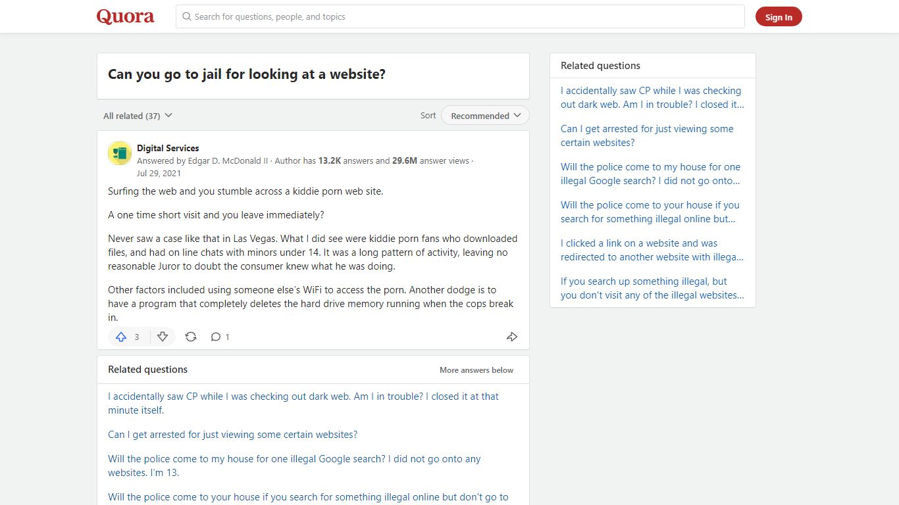Open lower link 'Can I get arrested for just viewing'
This screenshot has height=505, width=899.
pos(233,435)
